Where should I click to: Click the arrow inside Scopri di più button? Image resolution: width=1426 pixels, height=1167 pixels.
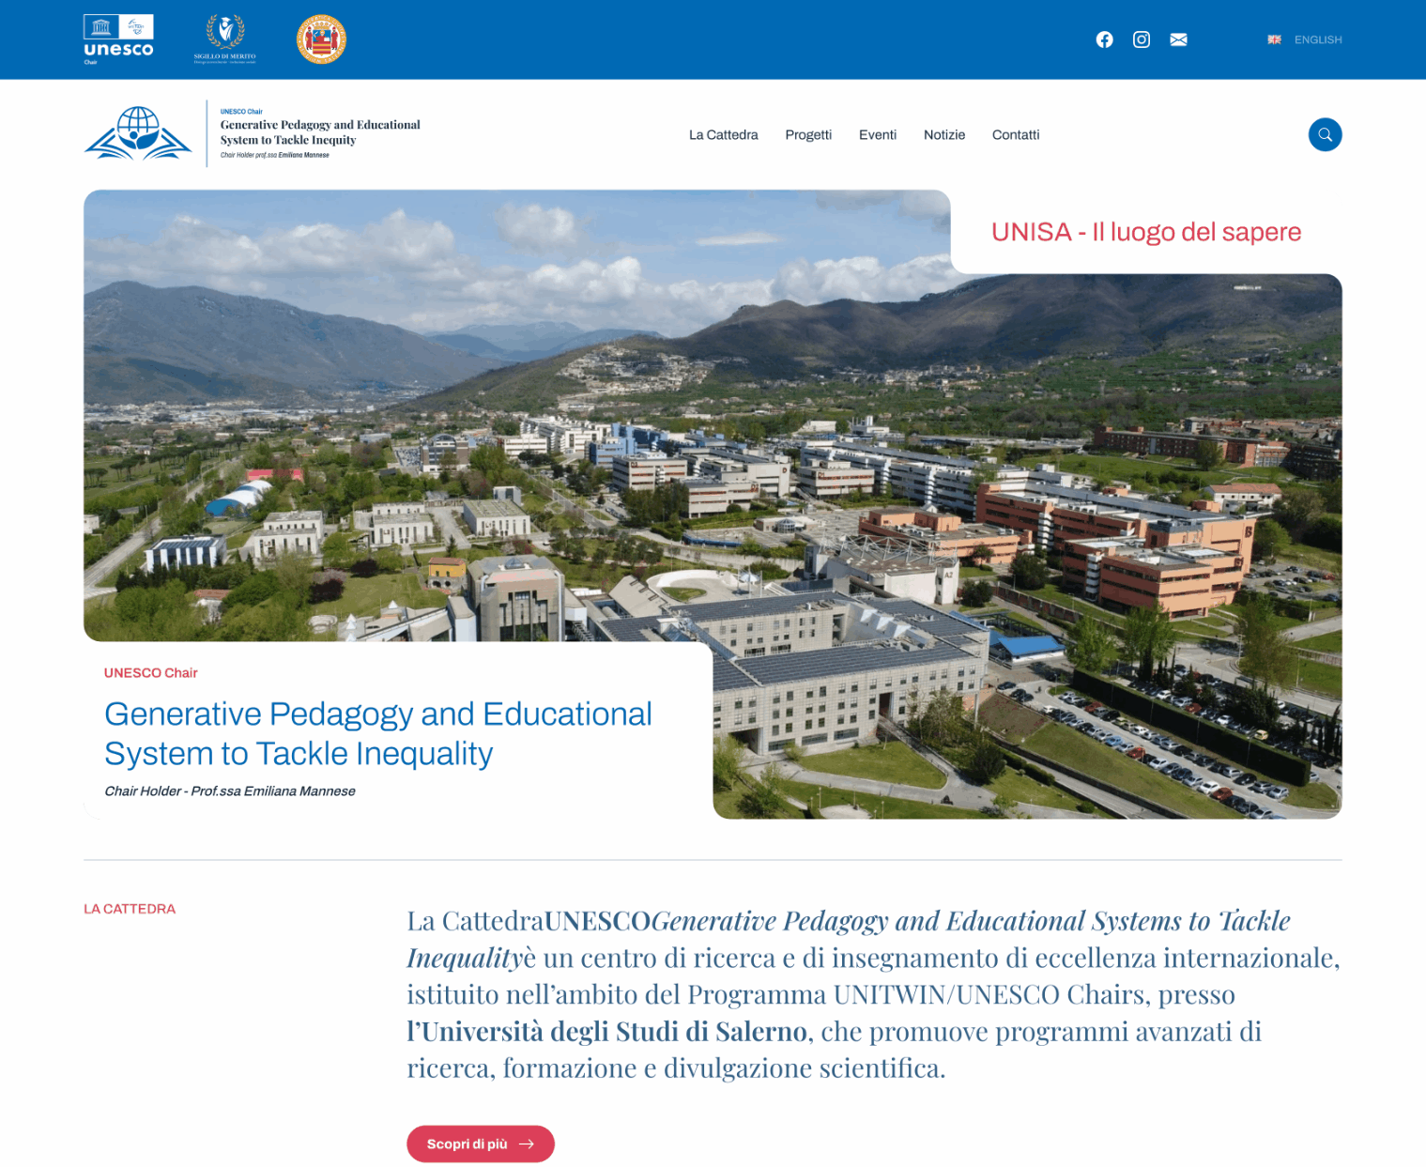click(526, 1144)
